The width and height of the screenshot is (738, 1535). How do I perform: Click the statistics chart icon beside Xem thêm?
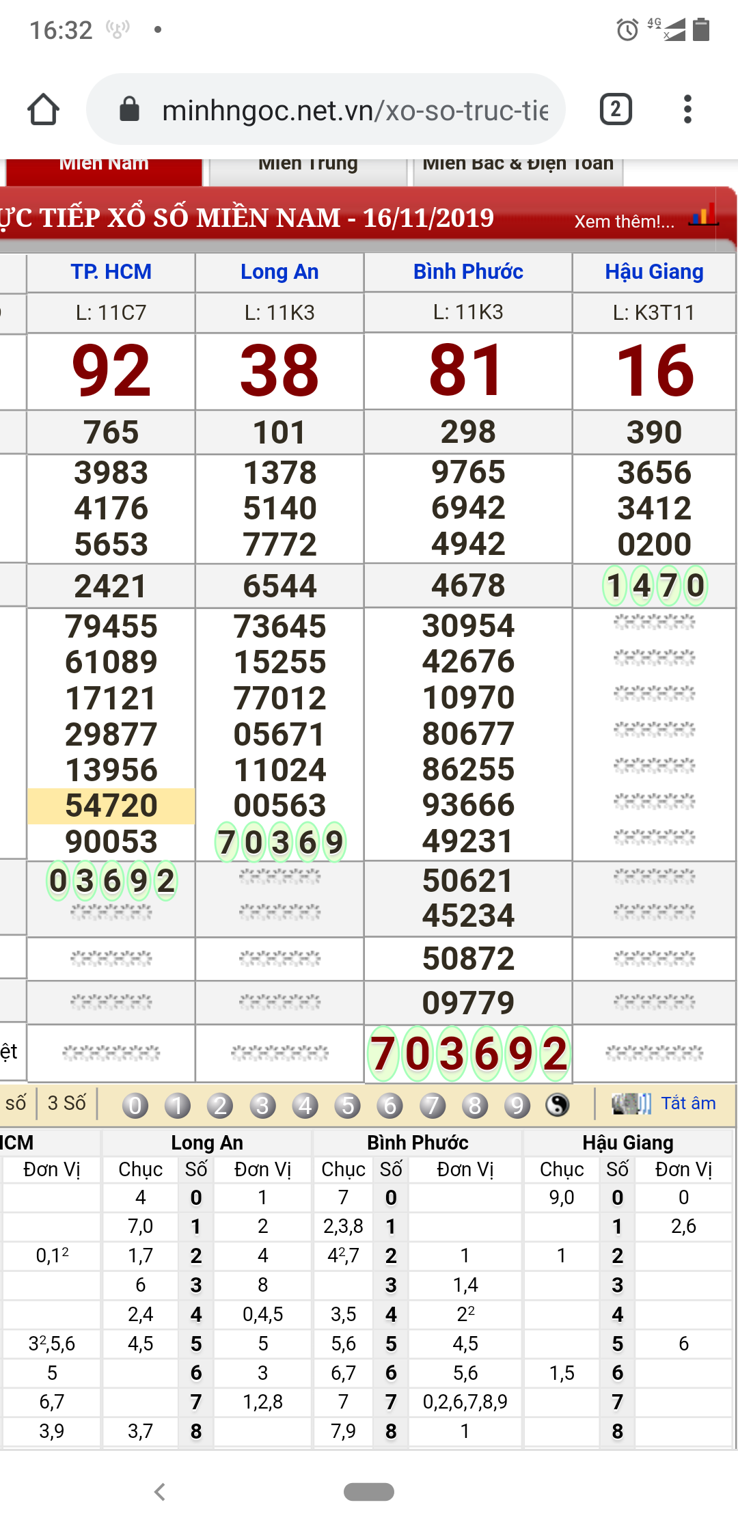(703, 215)
